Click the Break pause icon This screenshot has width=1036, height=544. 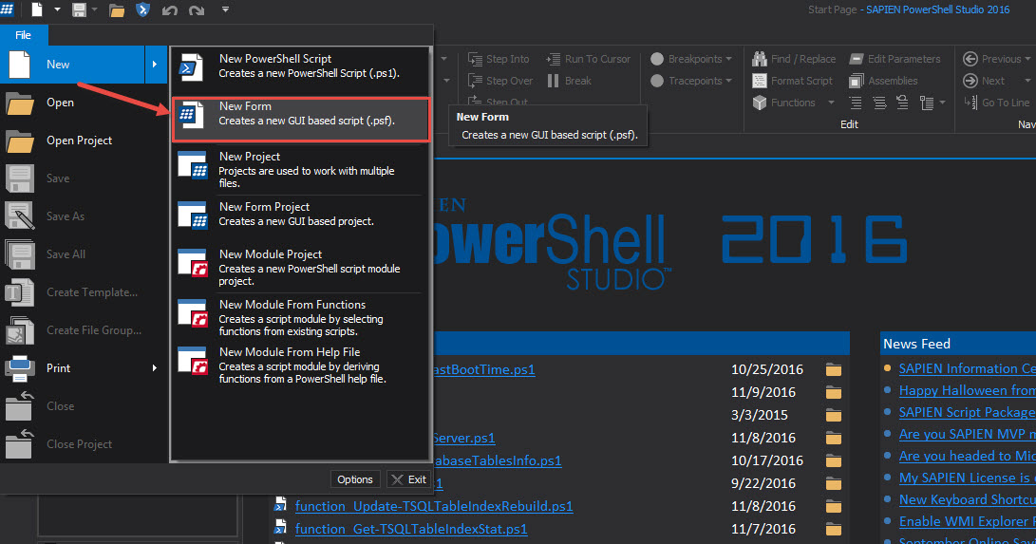point(553,81)
